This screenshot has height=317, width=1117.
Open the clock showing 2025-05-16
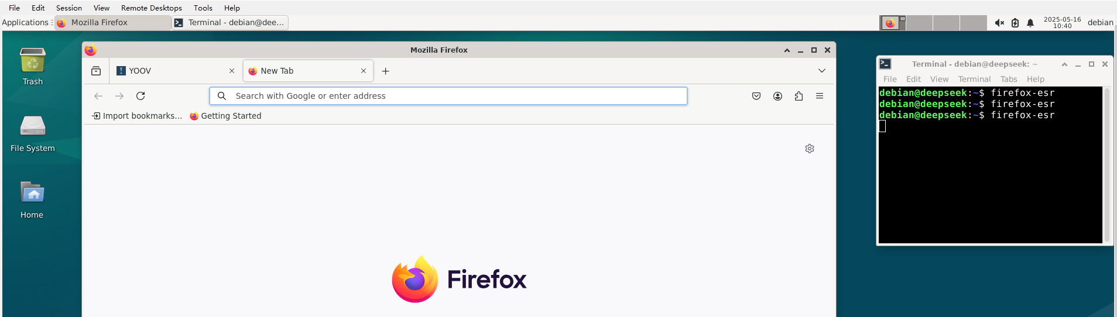tap(1062, 22)
